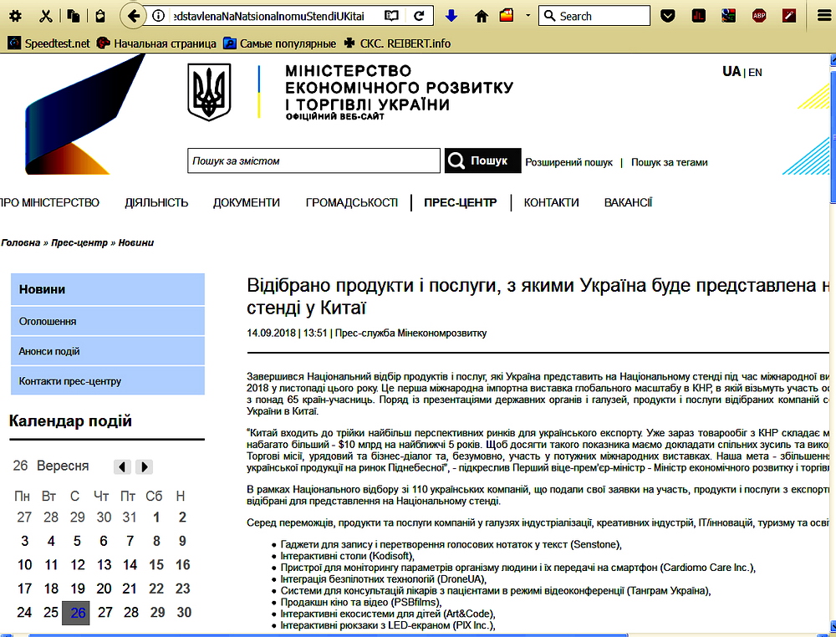Reload the page with refresh icon
This screenshot has height=637, width=836.
coord(420,16)
